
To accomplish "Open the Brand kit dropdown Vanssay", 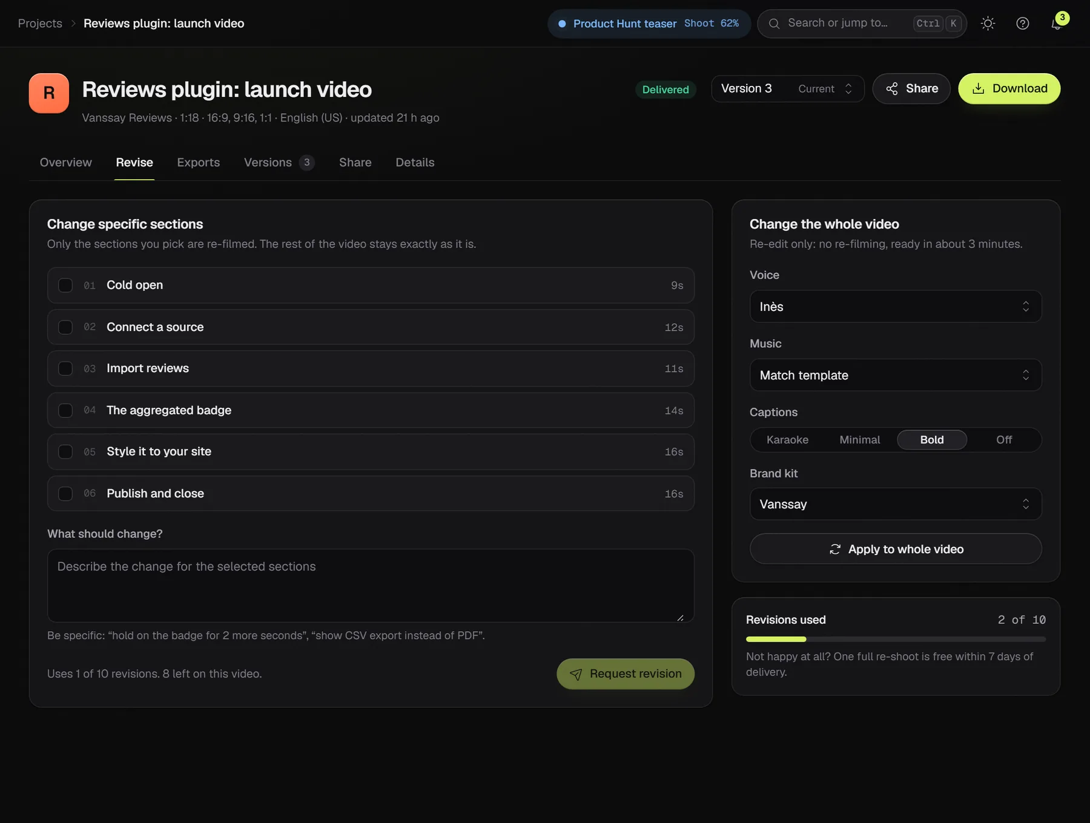I will 896,504.
